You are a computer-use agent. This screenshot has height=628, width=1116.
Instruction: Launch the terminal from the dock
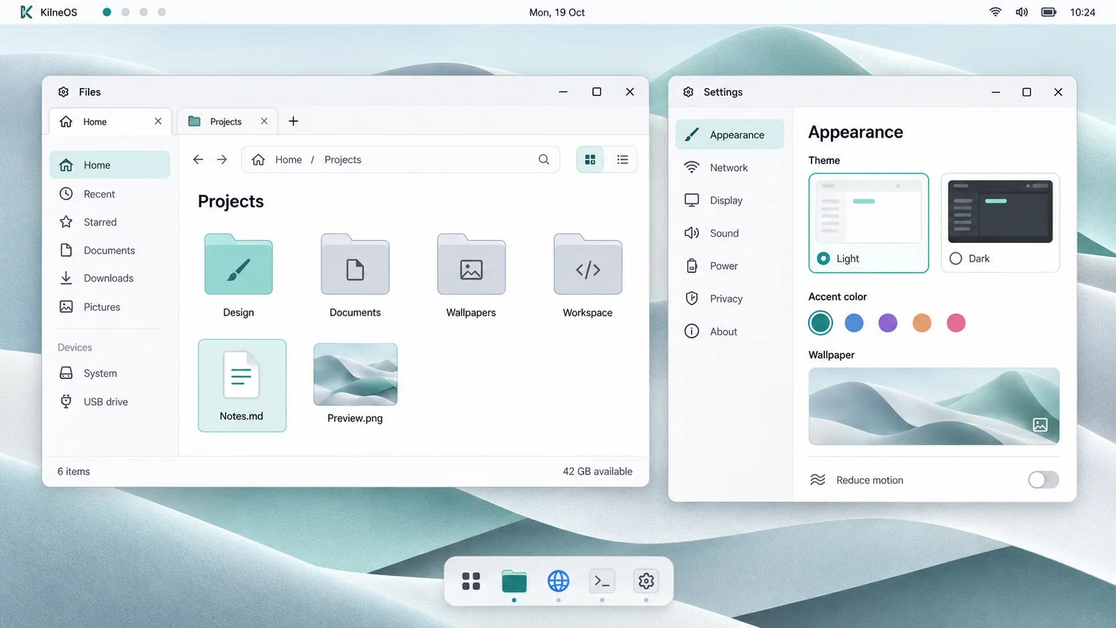coord(602,581)
